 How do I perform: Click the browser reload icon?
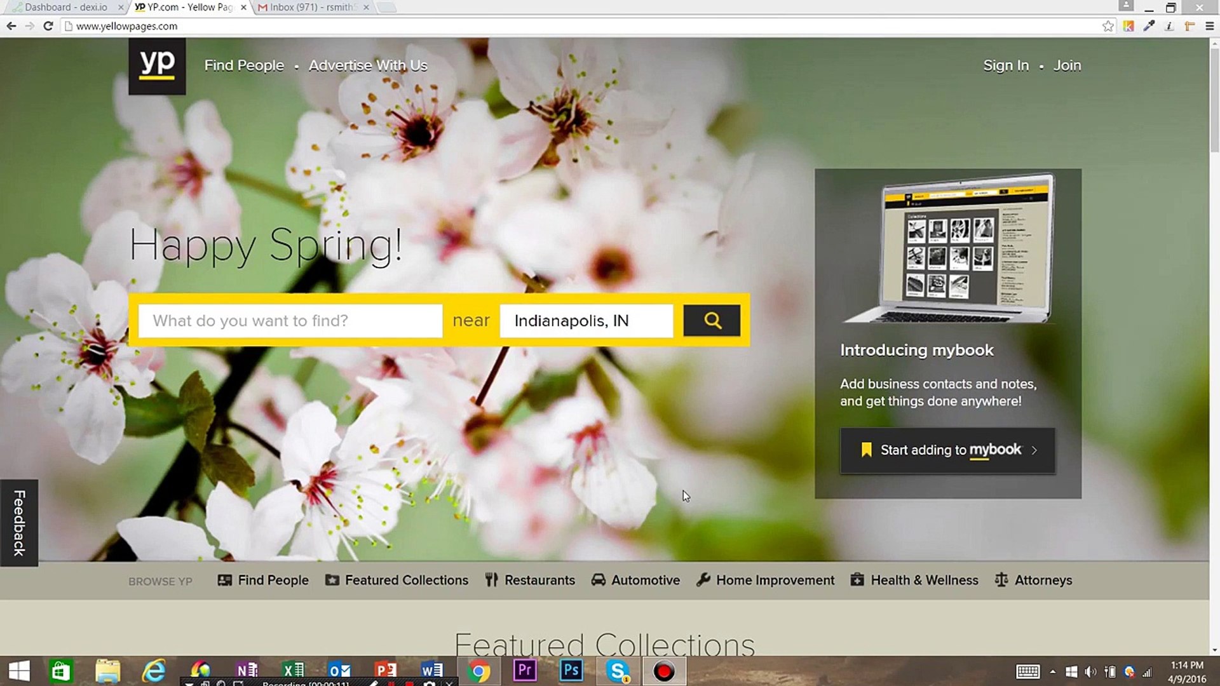click(48, 26)
